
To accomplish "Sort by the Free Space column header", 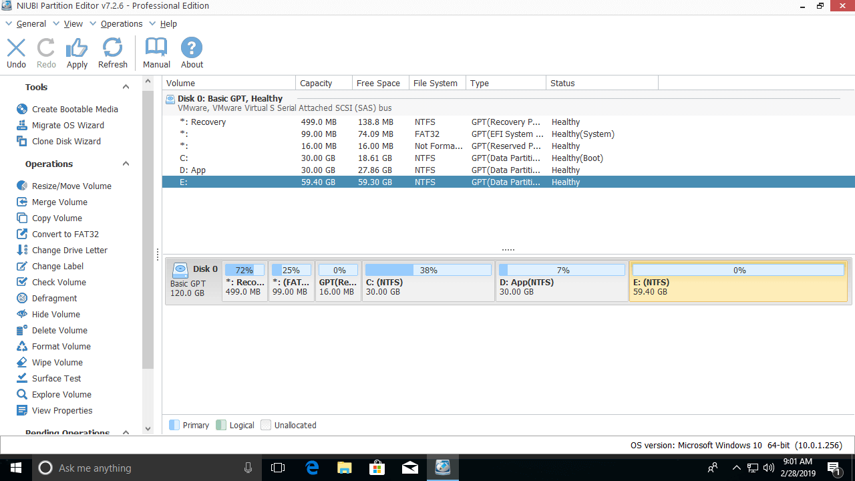I will click(378, 83).
